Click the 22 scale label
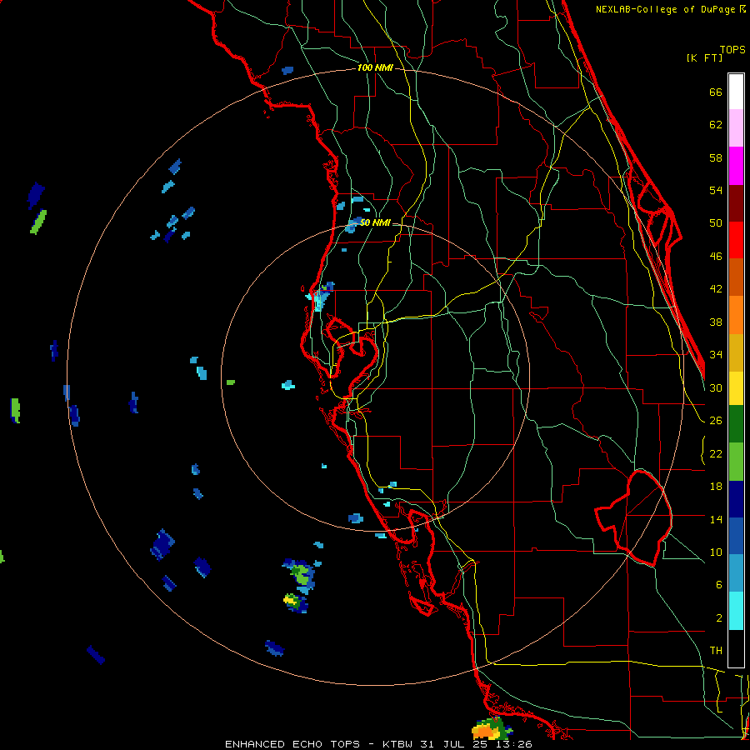750x750 pixels. pos(716,453)
